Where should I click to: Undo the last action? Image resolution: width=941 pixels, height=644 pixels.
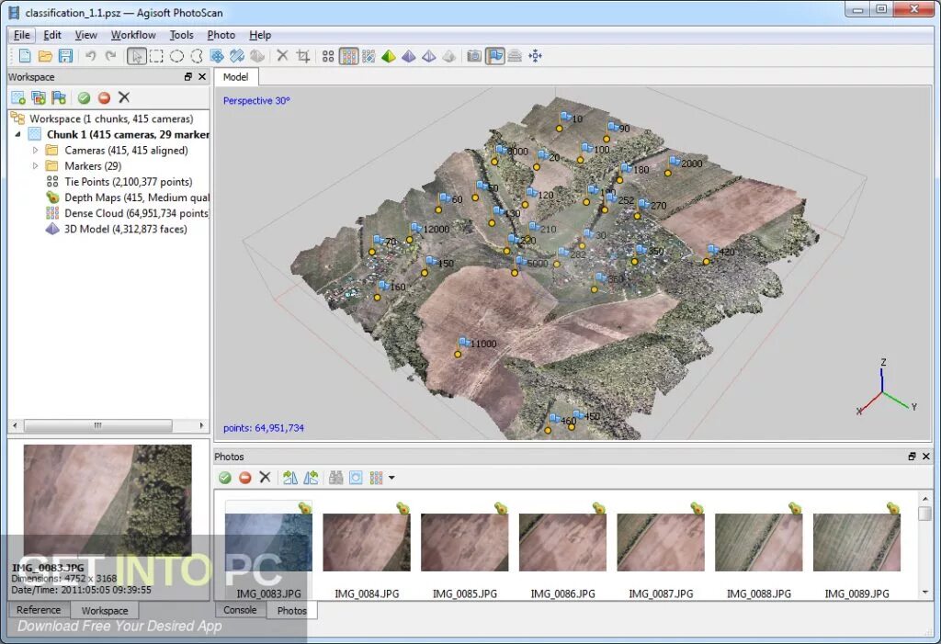tap(91, 56)
